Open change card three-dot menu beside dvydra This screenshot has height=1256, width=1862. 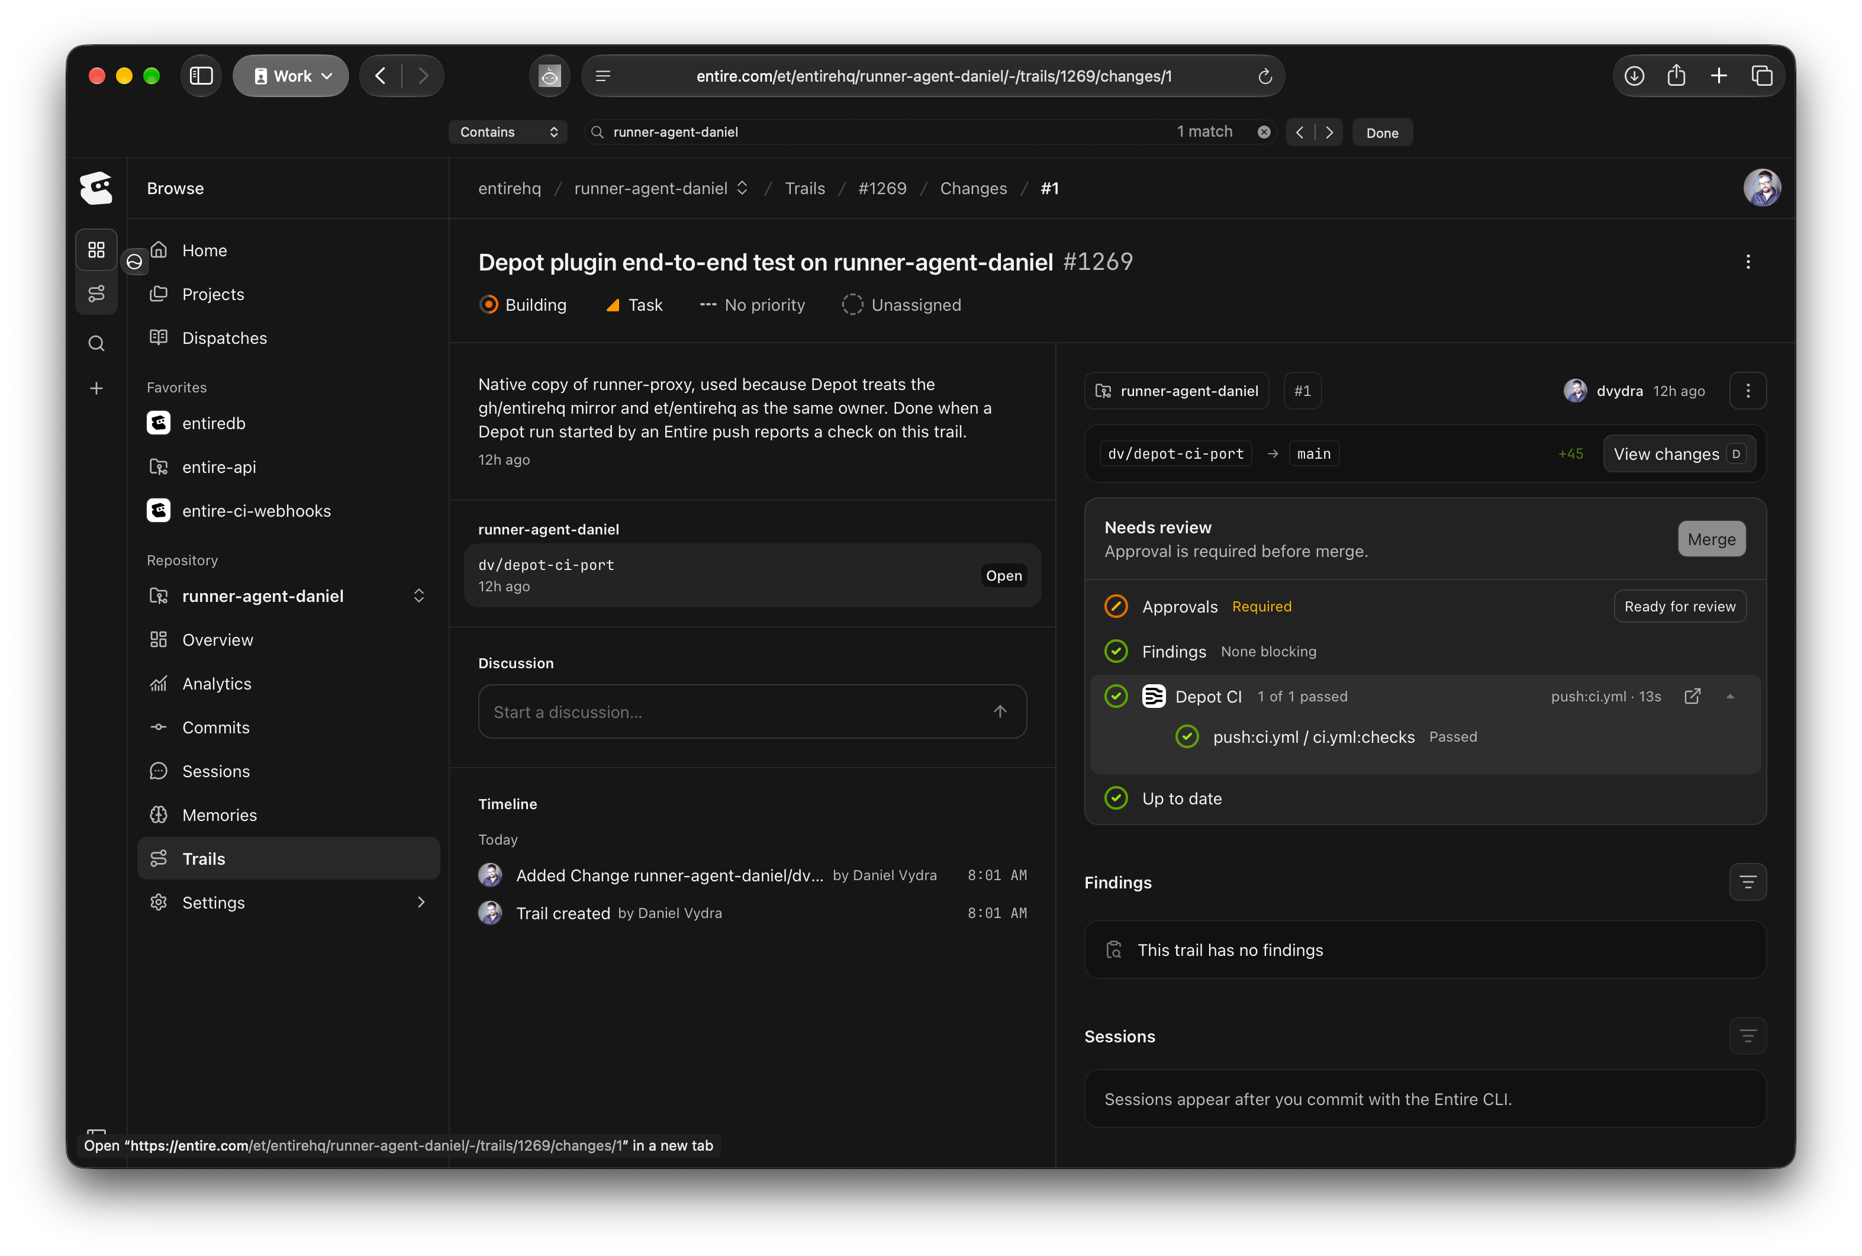[1748, 391]
